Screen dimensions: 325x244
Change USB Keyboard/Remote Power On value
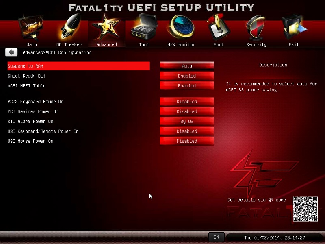[x=187, y=131]
